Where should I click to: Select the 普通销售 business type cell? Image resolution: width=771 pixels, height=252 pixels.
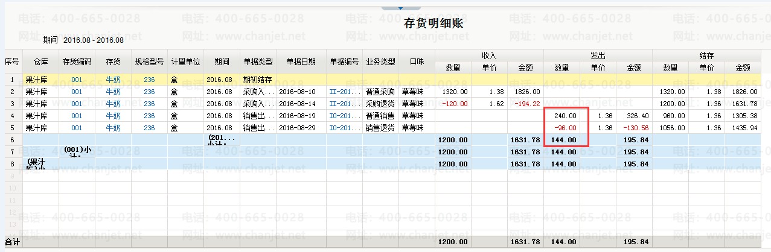click(380, 116)
